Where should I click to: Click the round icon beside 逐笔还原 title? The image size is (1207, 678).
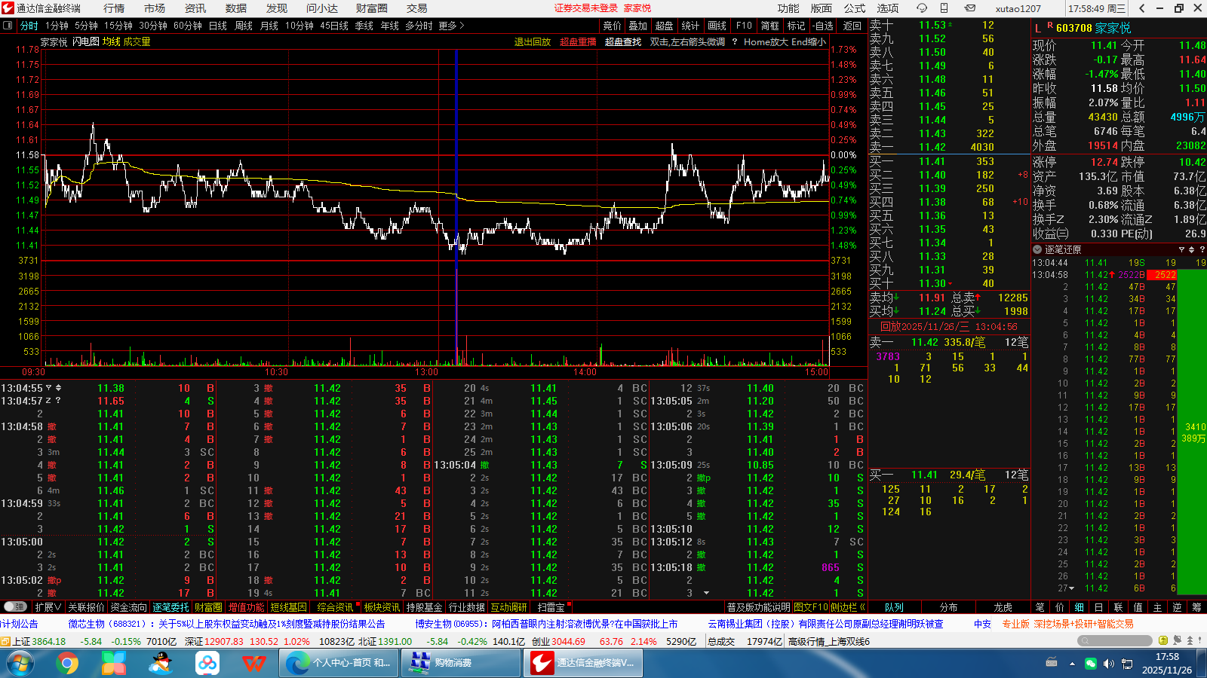(x=1037, y=249)
